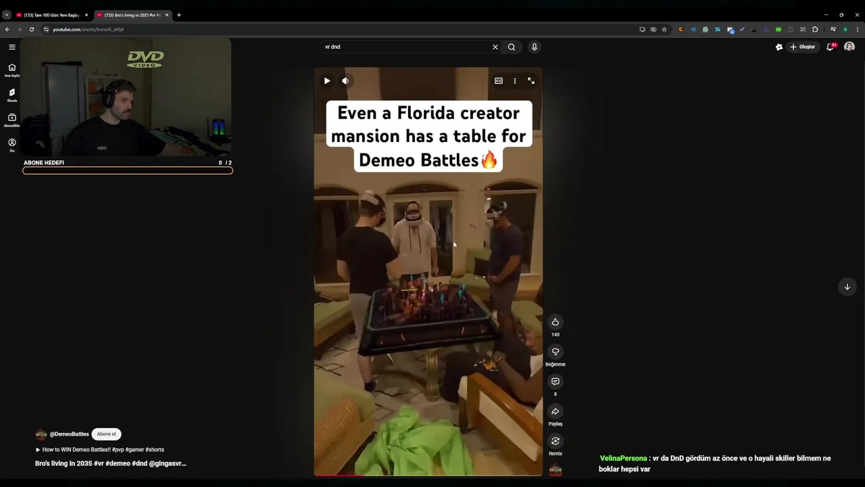Open the blue sound-wave extension icon
This screenshot has height=487, width=865.
pyautogui.click(x=693, y=30)
